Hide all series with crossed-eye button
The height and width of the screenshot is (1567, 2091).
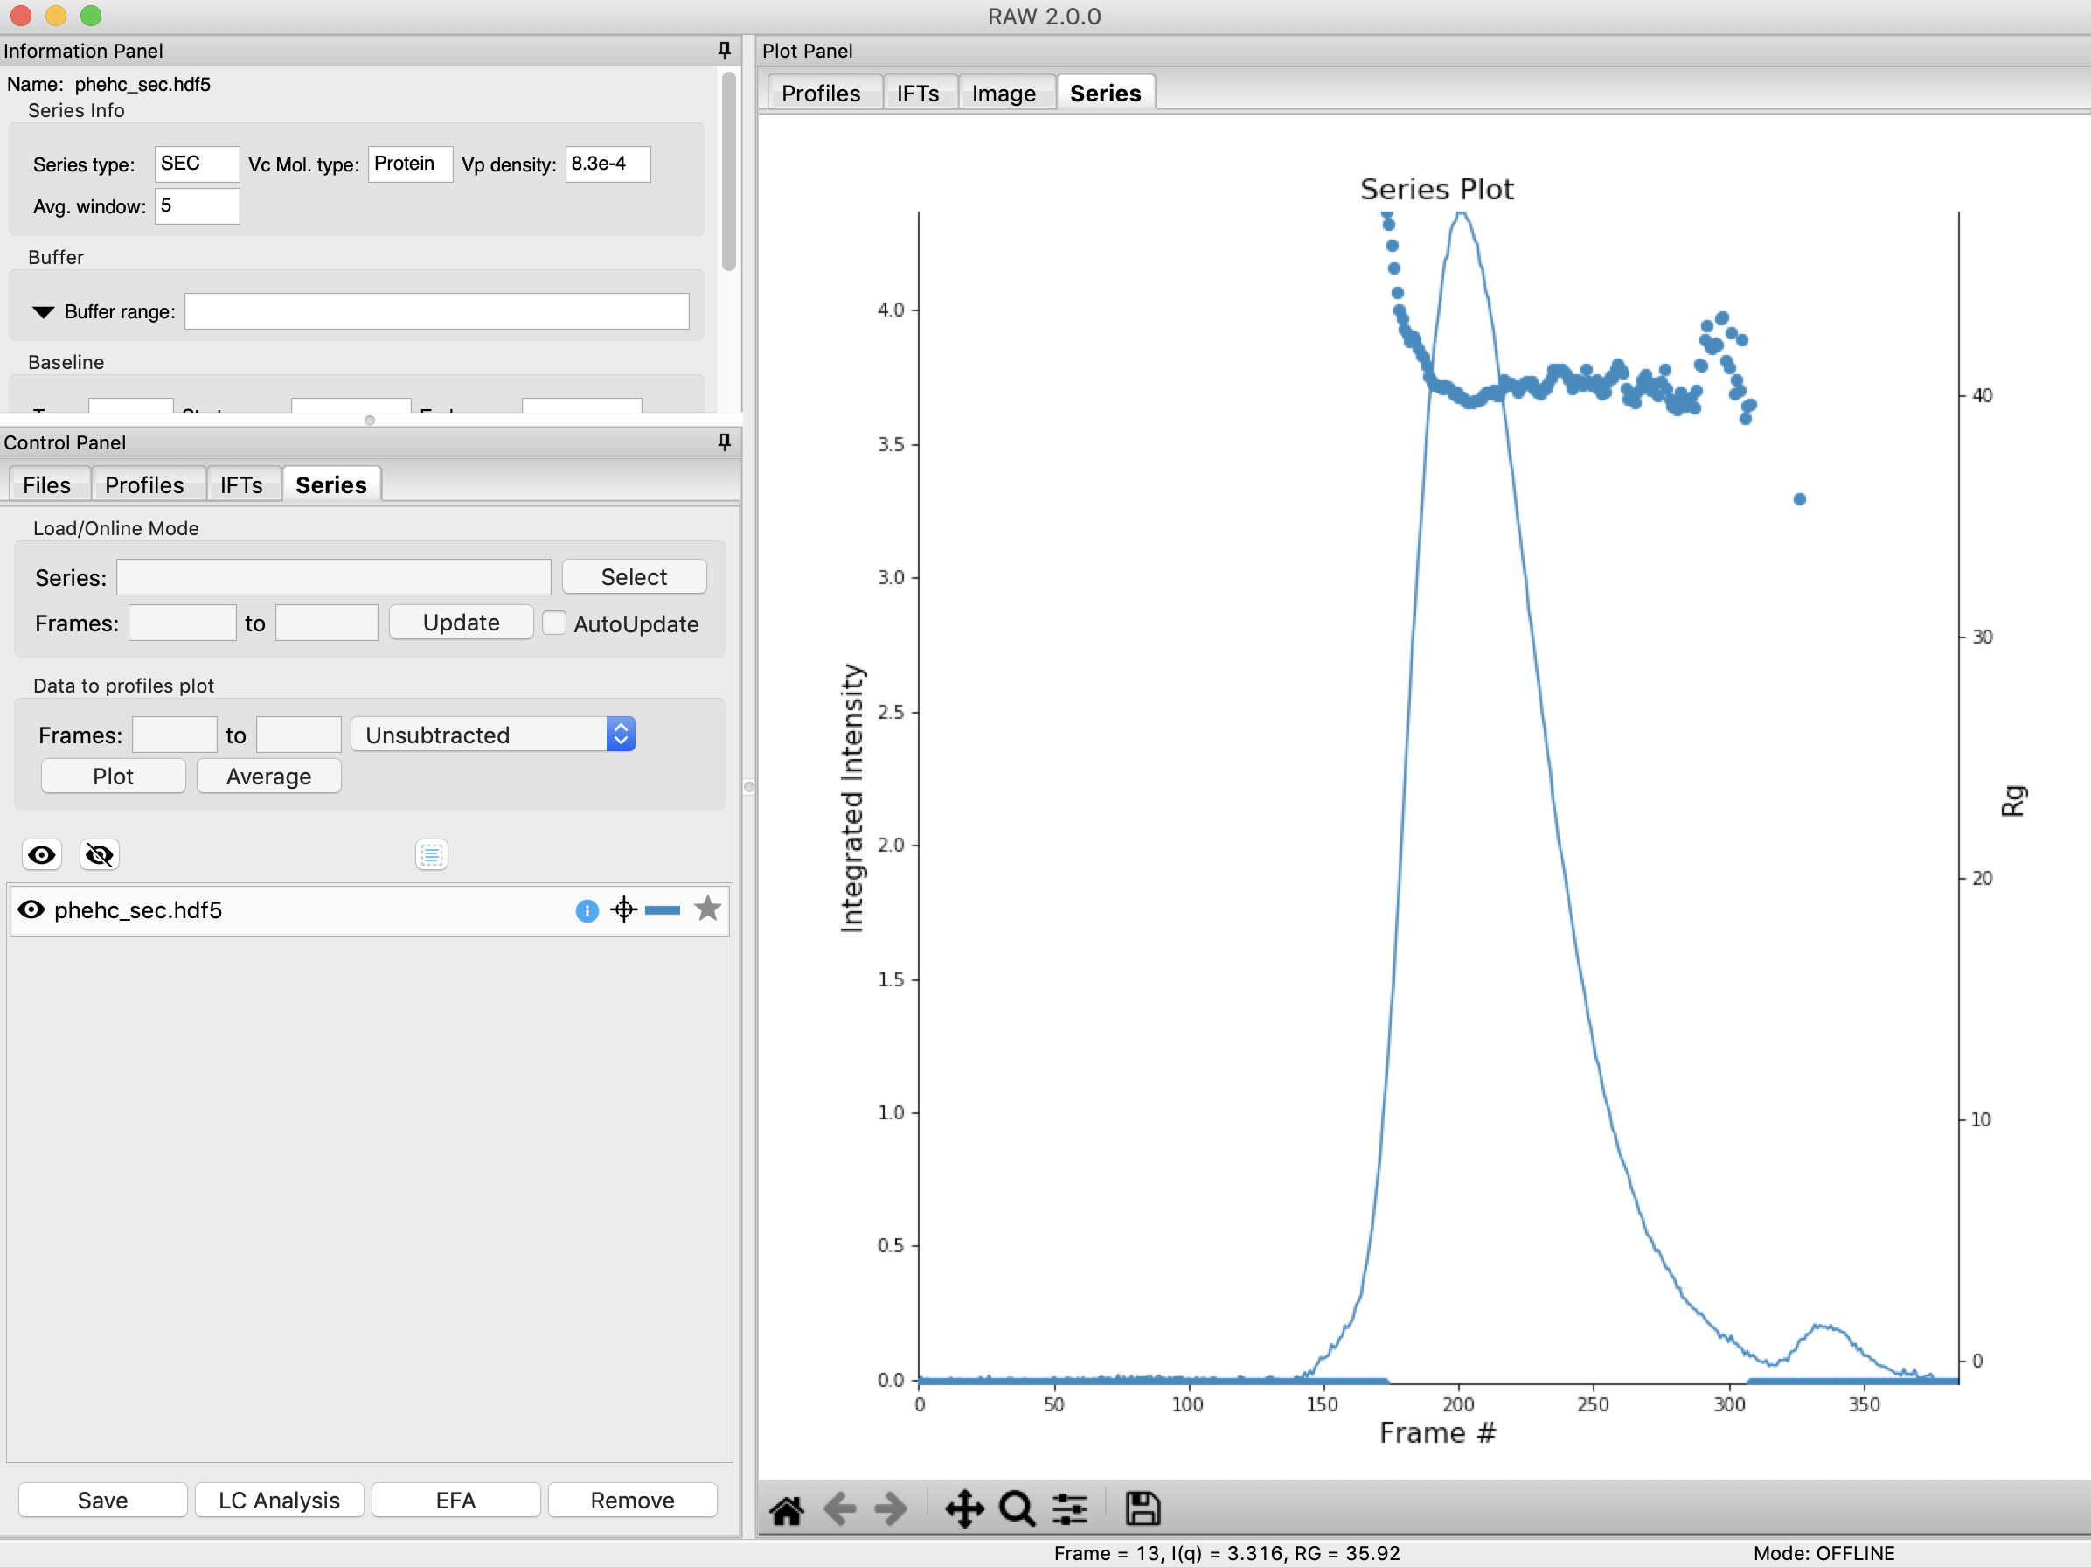[x=100, y=855]
